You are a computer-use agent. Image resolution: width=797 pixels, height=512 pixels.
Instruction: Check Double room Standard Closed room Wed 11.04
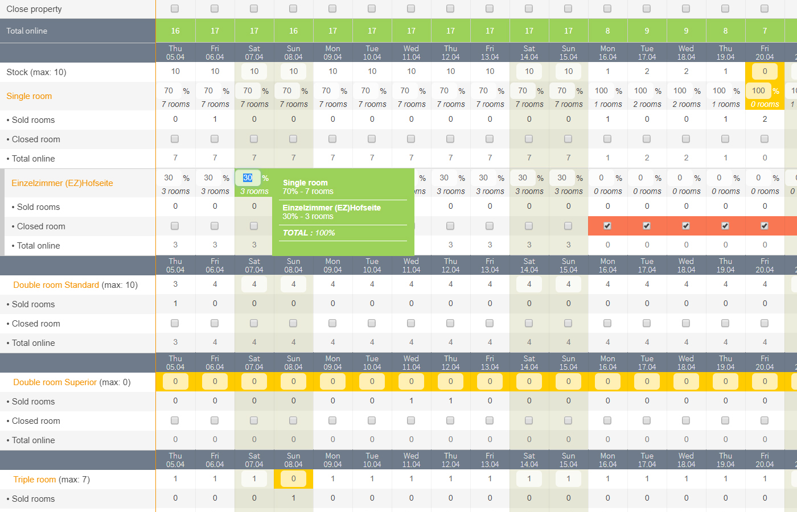tap(411, 323)
